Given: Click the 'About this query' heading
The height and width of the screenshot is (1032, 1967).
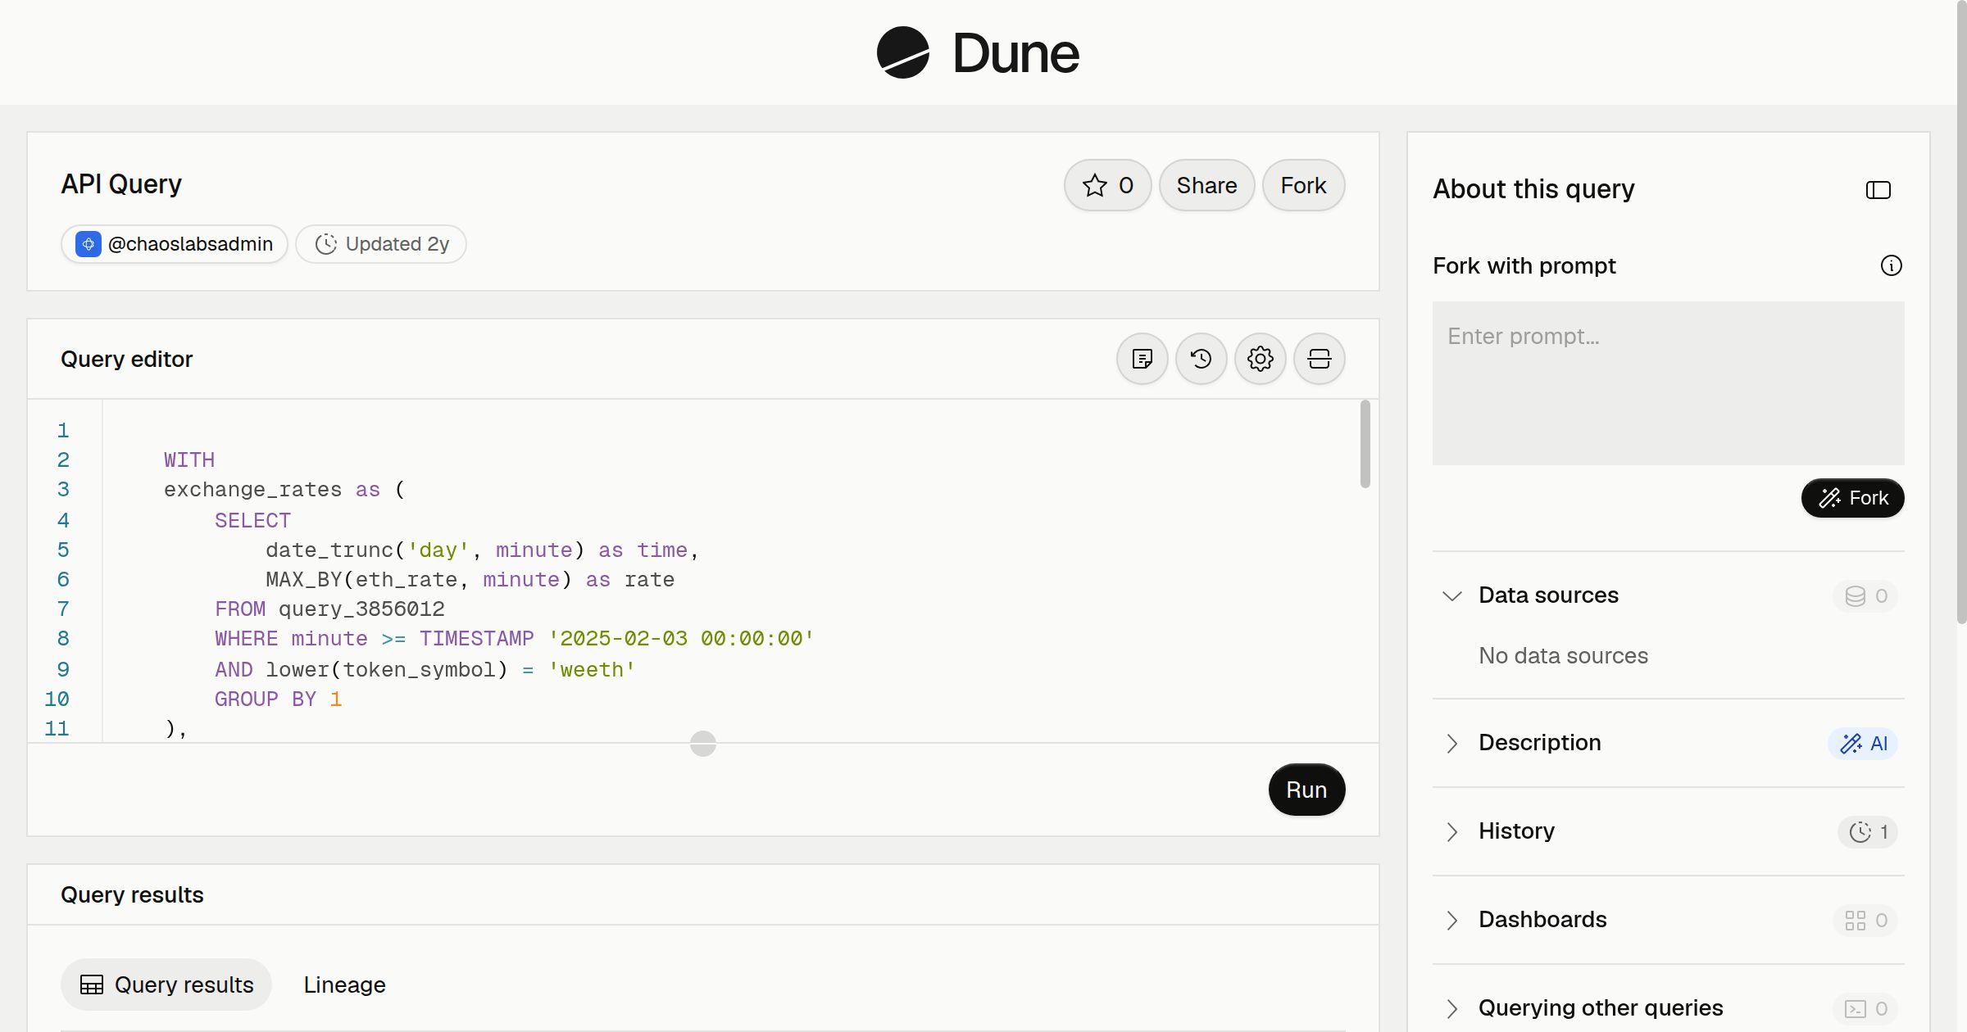Looking at the screenshot, I should click(1533, 189).
